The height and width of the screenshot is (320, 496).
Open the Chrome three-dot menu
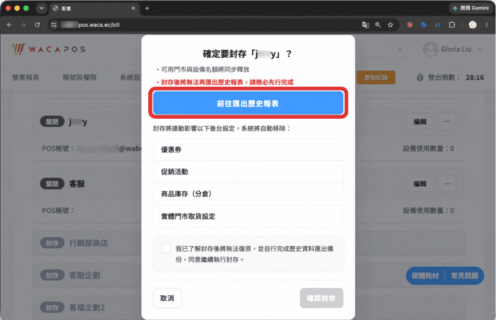[487, 25]
